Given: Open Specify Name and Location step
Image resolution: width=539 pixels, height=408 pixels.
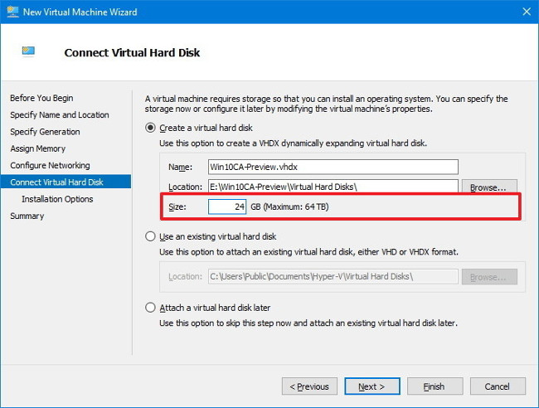Looking at the screenshot, I should point(60,114).
